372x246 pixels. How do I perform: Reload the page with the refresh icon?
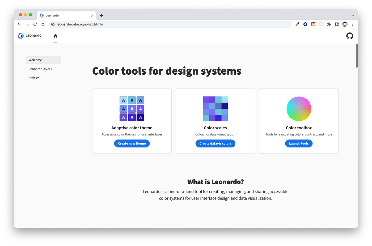point(35,24)
